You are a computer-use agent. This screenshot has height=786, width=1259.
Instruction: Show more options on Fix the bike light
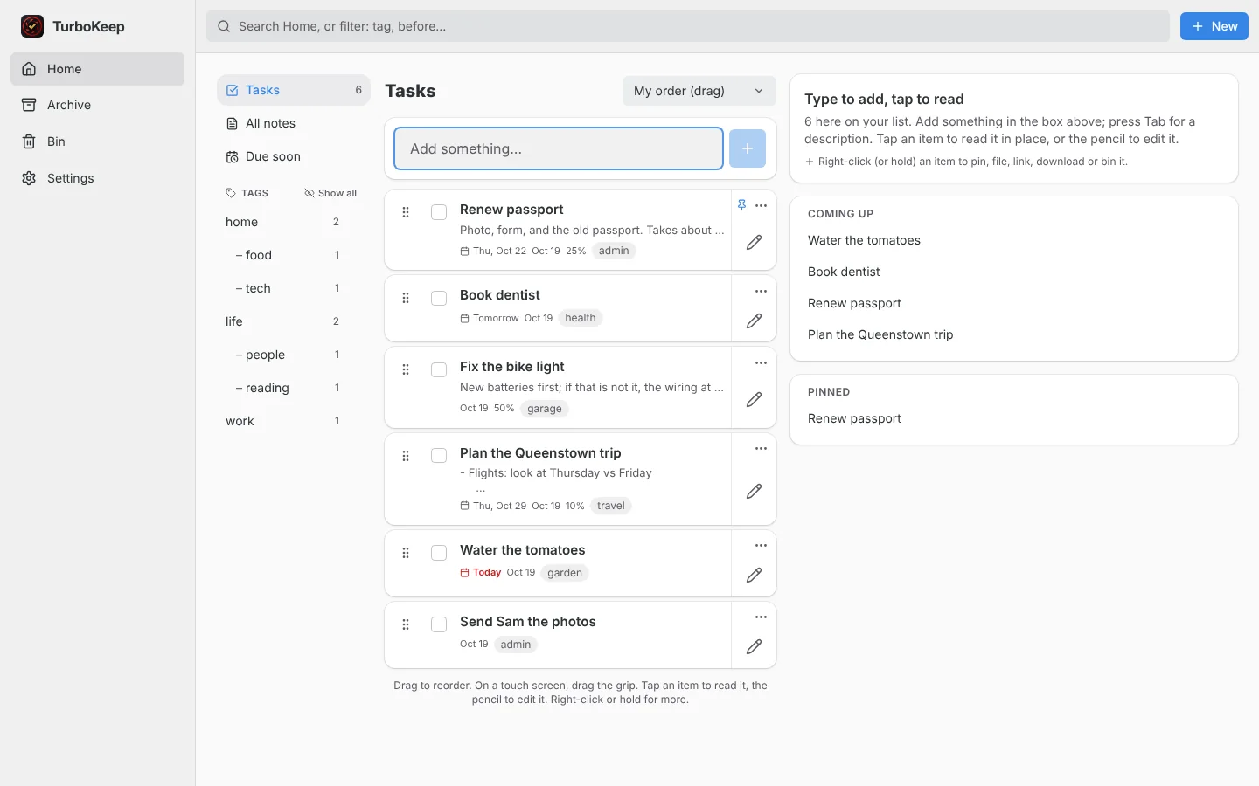click(x=762, y=363)
